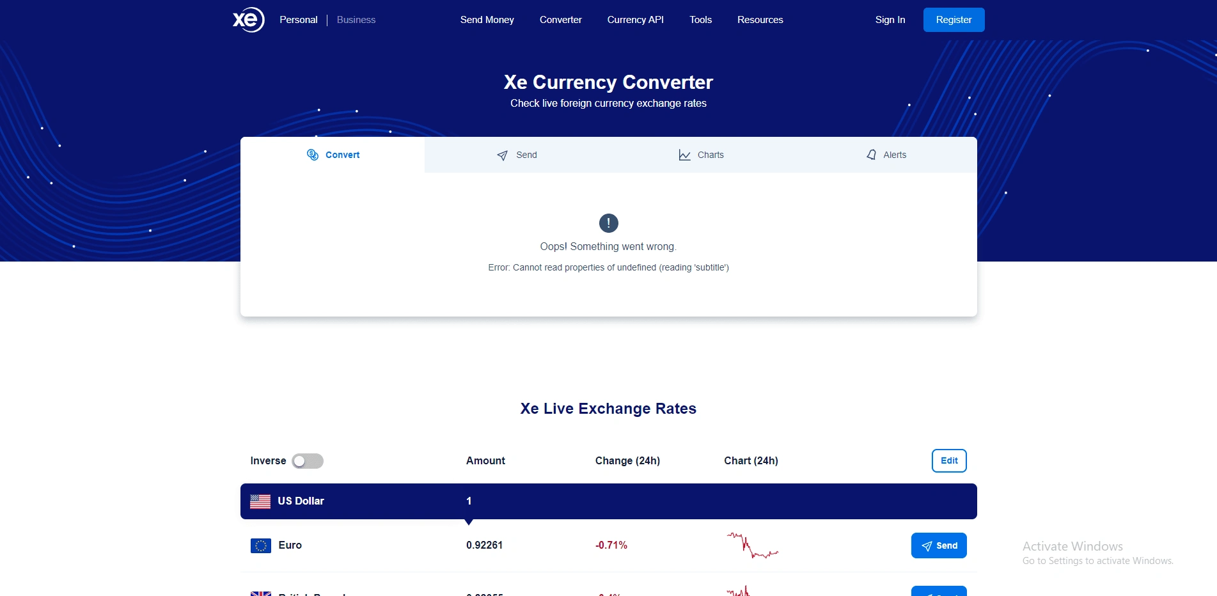Click the Send button in Euro row

[939, 545]
